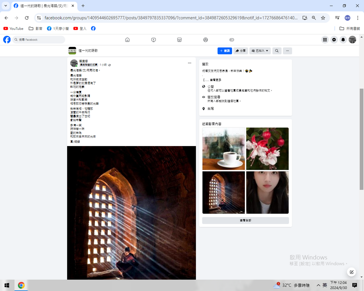Screen dimensions: 364x291
Task: Open the 影音 bookmarks folder
Action: pyautogui.click(x=35, y=28)
